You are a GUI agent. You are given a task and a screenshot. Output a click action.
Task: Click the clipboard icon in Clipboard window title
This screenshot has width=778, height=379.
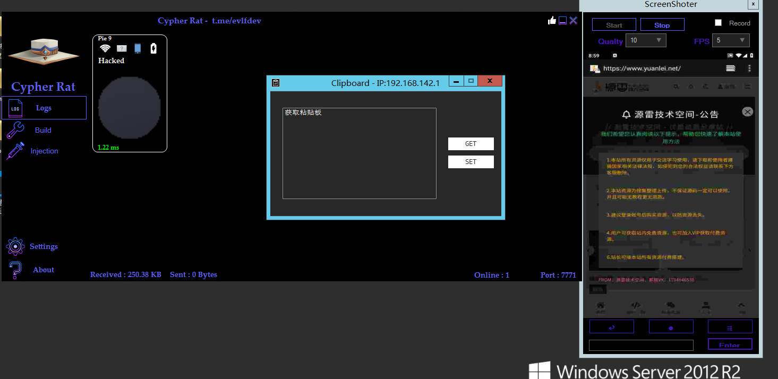point(276,83)
